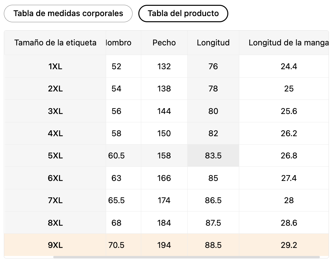Select the 1XL size row label
The image size is (336, 264).
pos(55,67)
